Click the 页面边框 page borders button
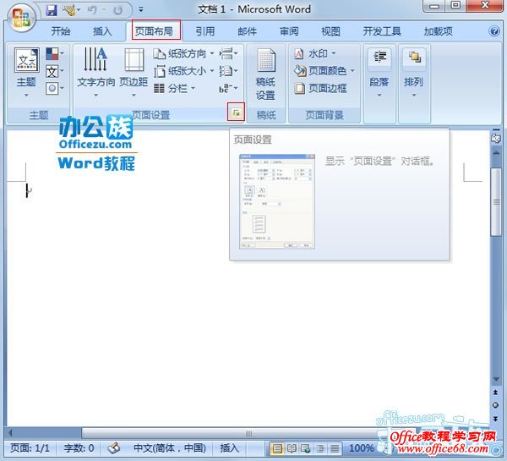 pyautogui.click(x=321, y=88)
